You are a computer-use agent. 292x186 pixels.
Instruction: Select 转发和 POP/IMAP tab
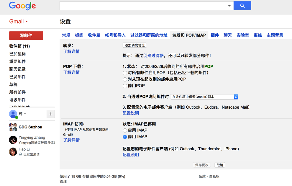[x=189, y=35]
